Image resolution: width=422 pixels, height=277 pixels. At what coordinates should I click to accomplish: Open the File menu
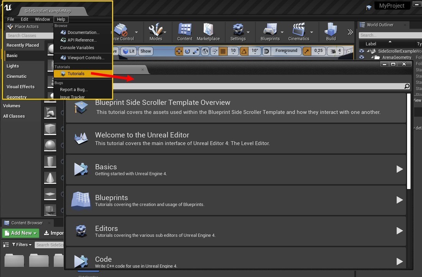tap(10, 20)
